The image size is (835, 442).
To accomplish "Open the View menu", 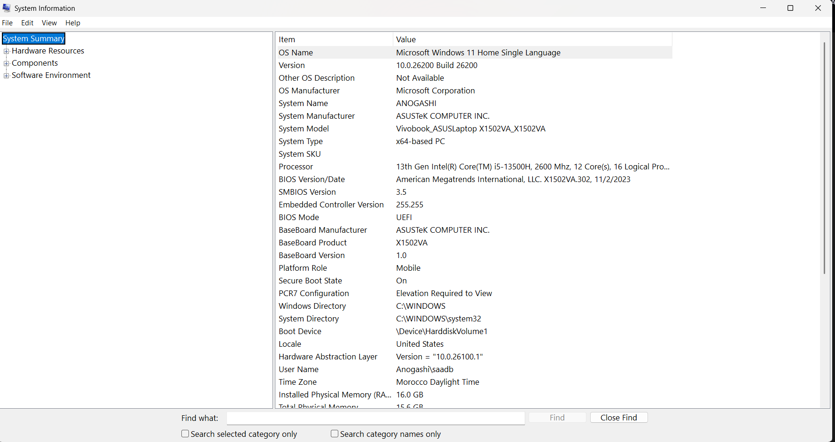I will 49,23.
